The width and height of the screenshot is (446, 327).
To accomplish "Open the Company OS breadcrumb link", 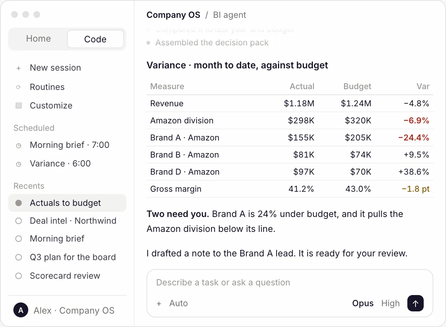I will [173, 15].
